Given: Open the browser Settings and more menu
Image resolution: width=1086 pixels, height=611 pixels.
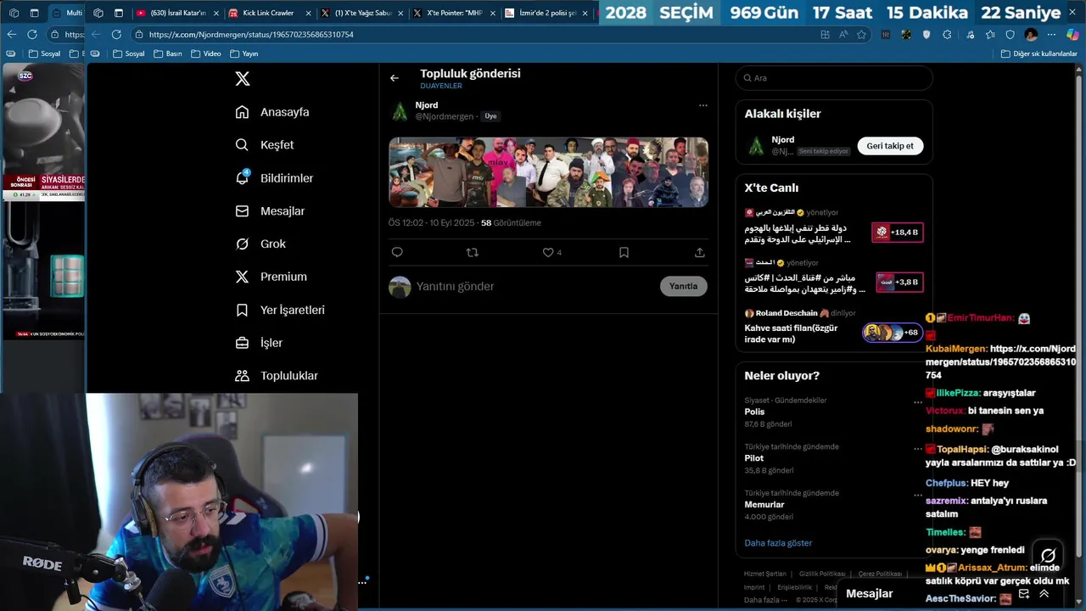Looking at the screenshot, I should pos(1052,35).
